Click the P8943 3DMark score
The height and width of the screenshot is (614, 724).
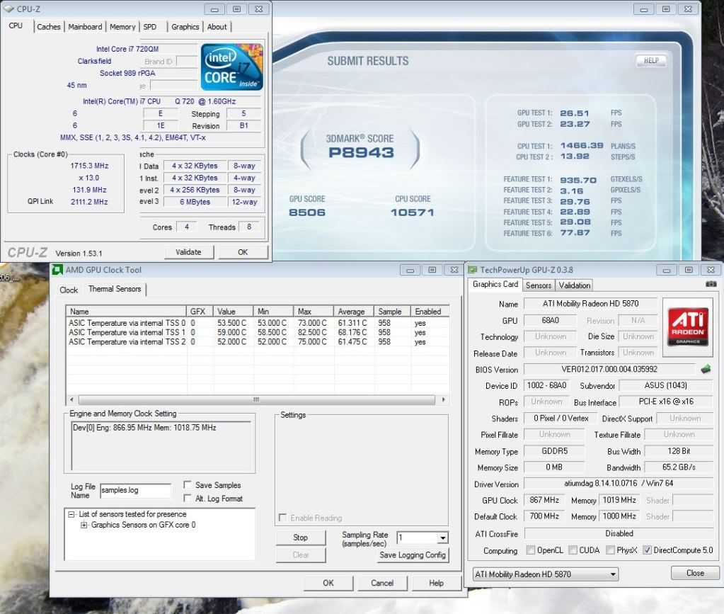pos(361,152)
